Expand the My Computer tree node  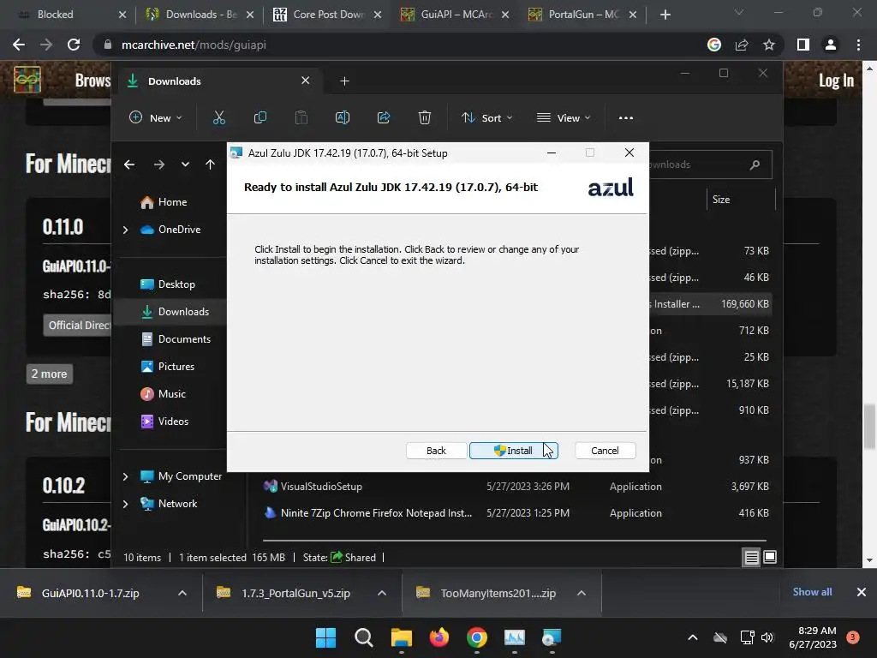[125, 476]
